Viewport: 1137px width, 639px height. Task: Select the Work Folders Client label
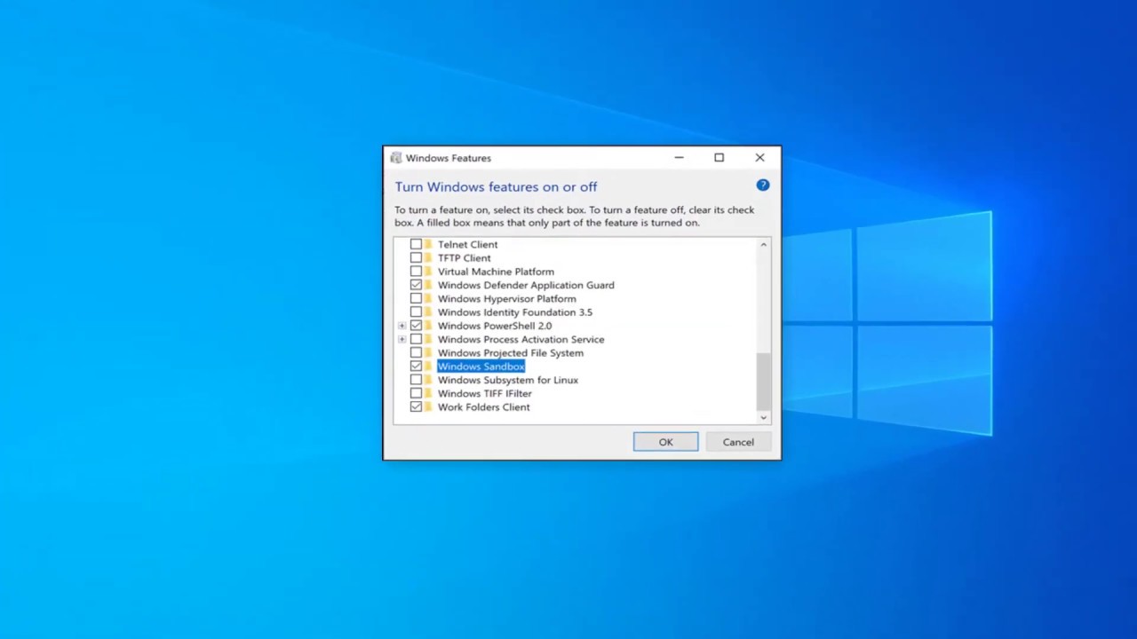pyautogui.click(x=483, y=407)
